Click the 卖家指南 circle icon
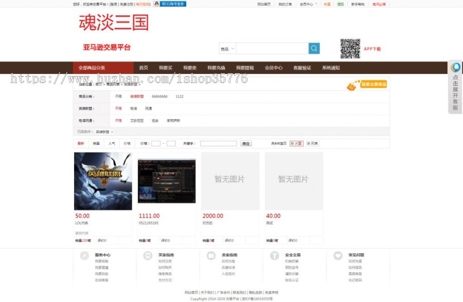 (211, 256)
